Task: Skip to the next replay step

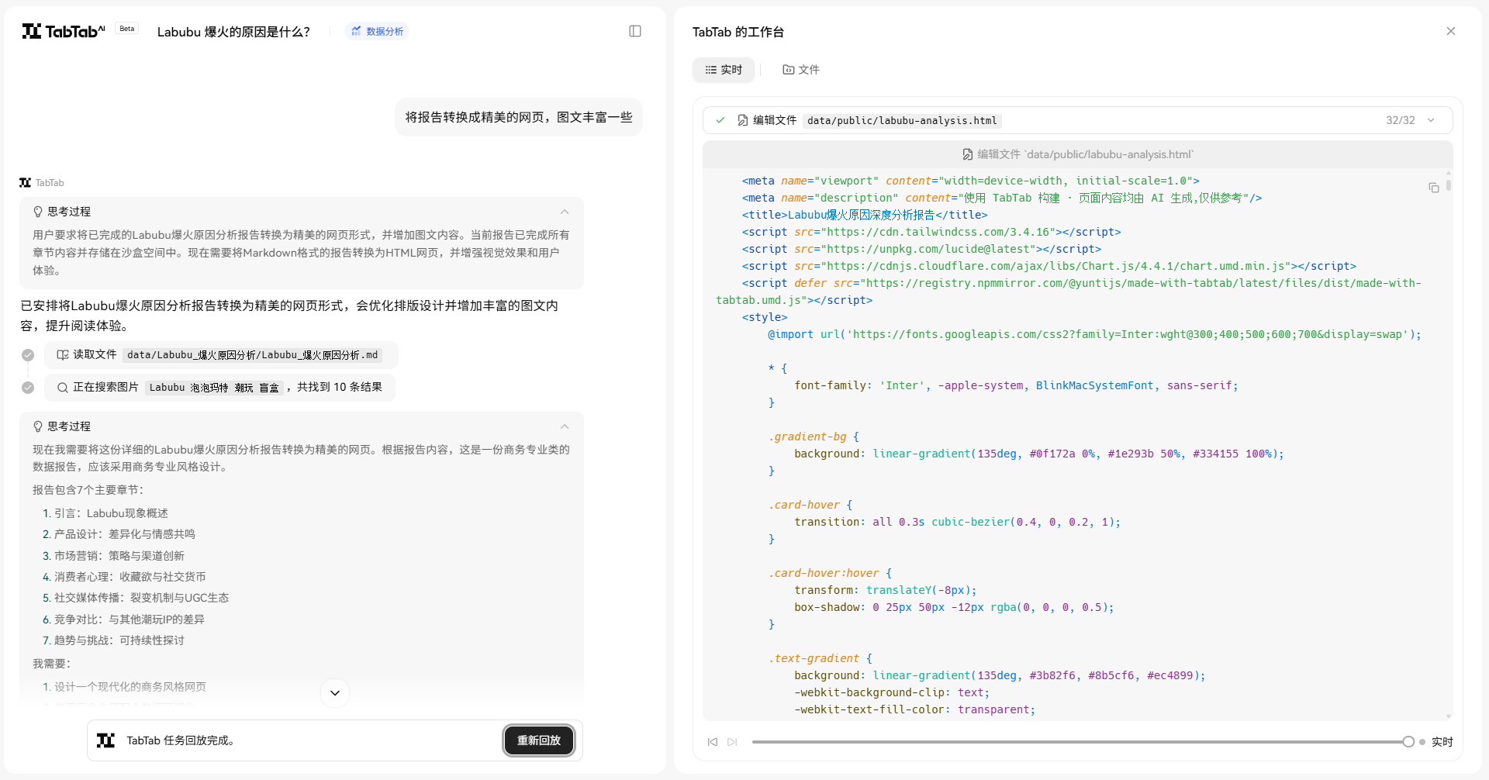Action: click(732, 742)
